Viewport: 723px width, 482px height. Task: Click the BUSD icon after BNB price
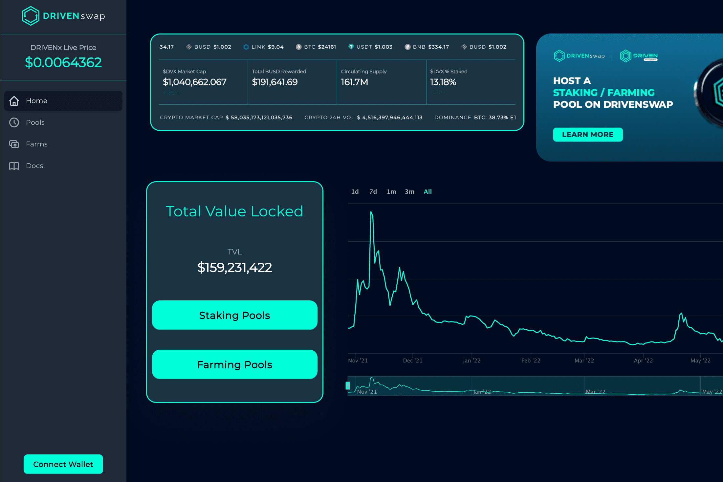(464, 47)
